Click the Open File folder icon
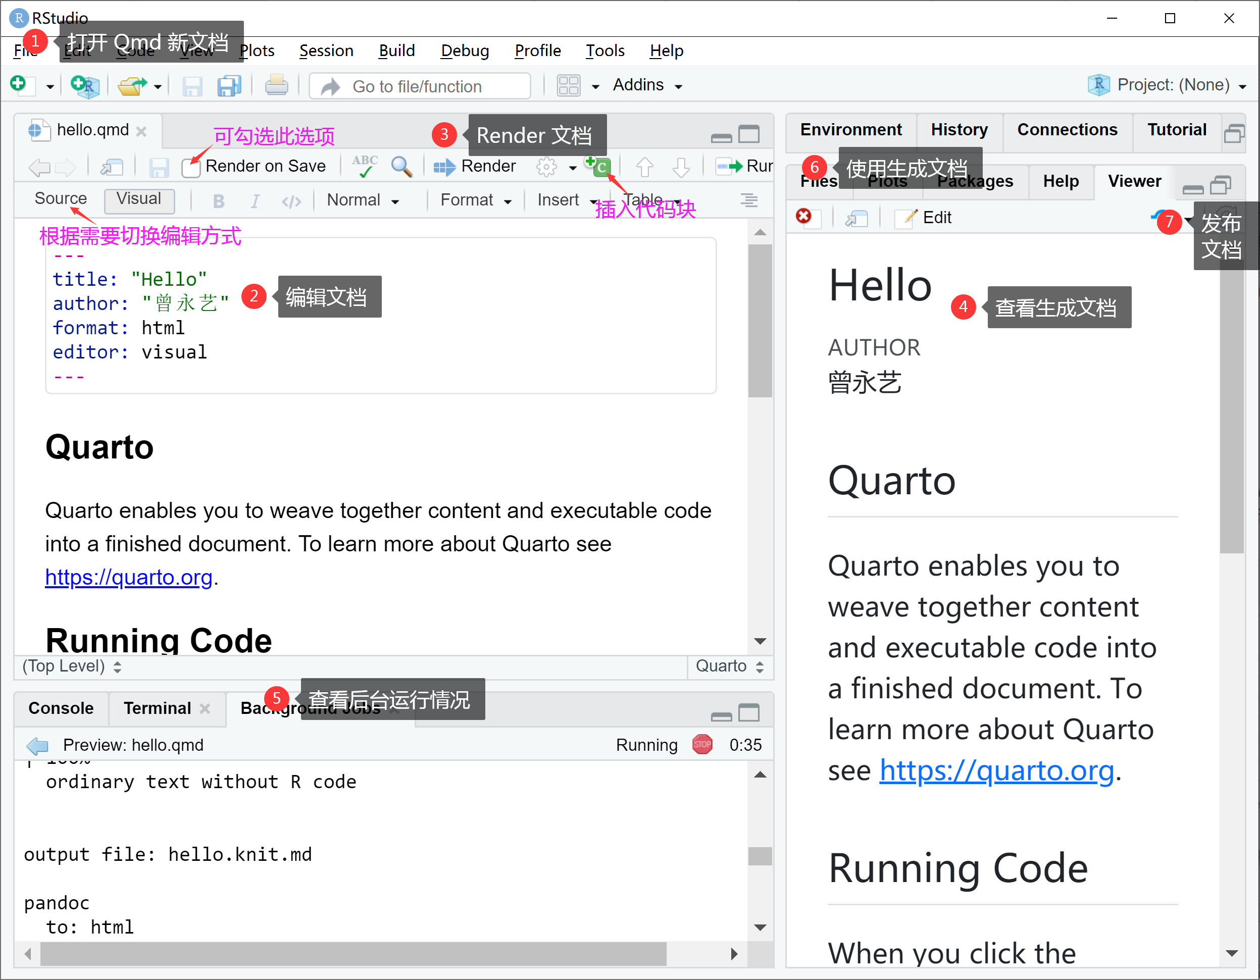 click(x=132, y=86)
